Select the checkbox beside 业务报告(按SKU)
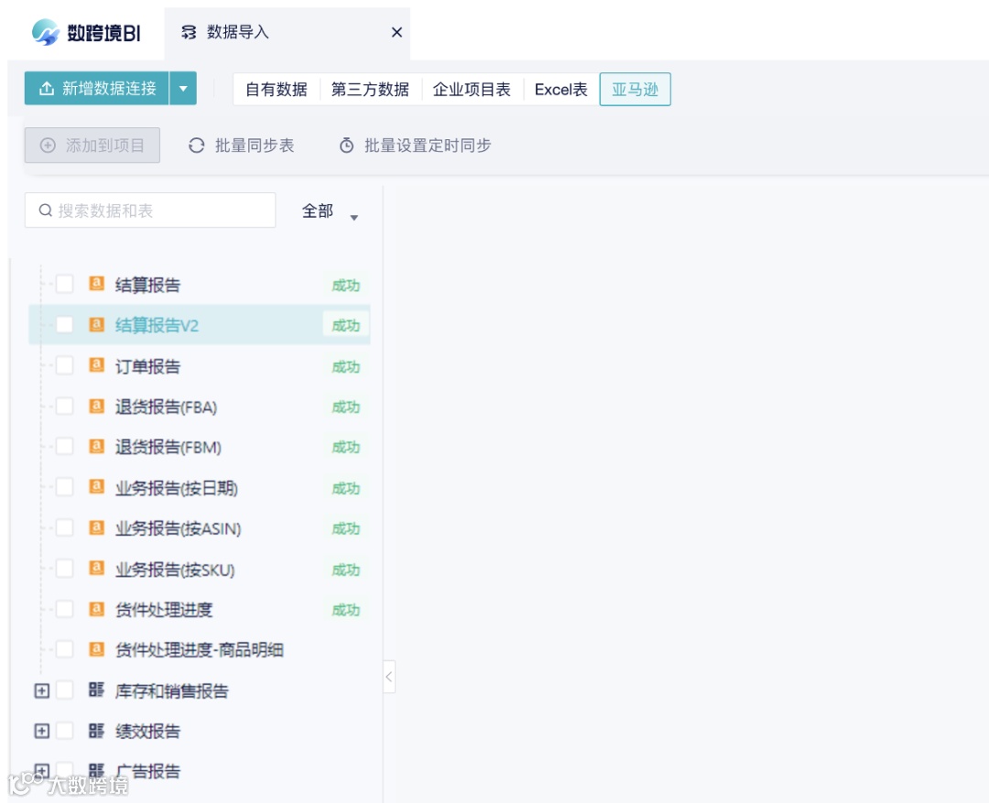The width and height of the screenshot is (989, 803). (64, 569)
